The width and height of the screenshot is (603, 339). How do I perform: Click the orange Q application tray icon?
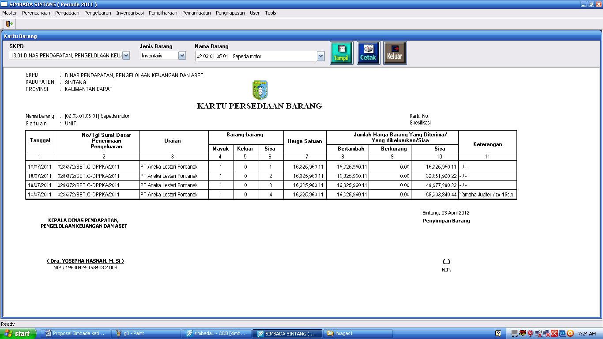[x=570, y=333]
